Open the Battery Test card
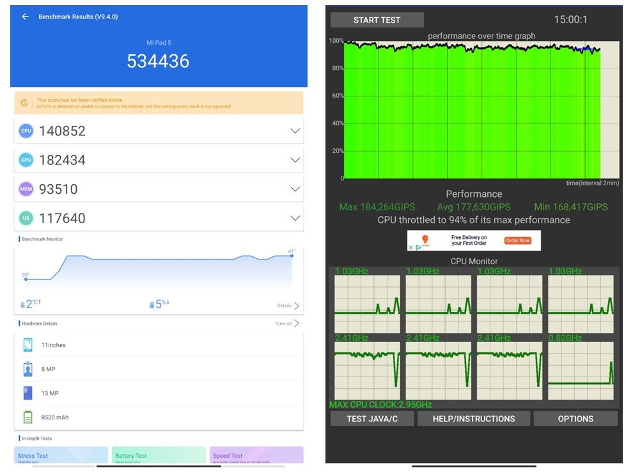The image size is (633, 475). 159,455
